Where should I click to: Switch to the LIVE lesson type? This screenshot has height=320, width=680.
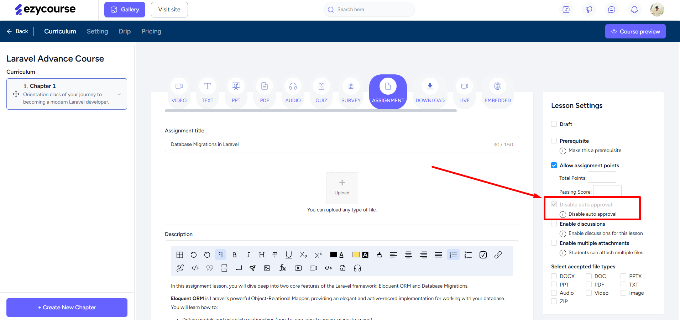465,91
